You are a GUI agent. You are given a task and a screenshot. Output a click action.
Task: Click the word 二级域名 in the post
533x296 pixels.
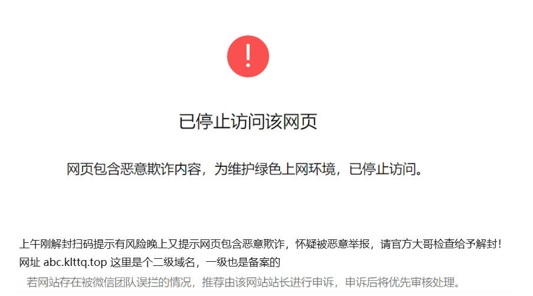click(x=174, y=262)
